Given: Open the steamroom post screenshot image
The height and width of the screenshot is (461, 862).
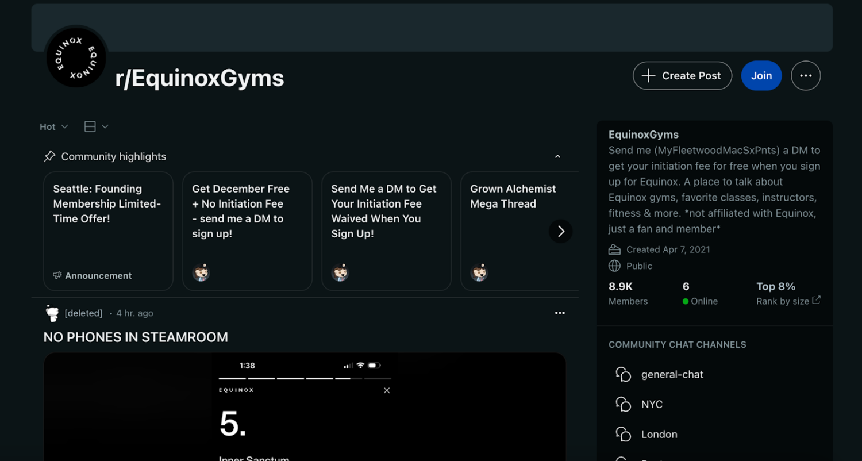Looking at the screenshot, I should (305, 407).
